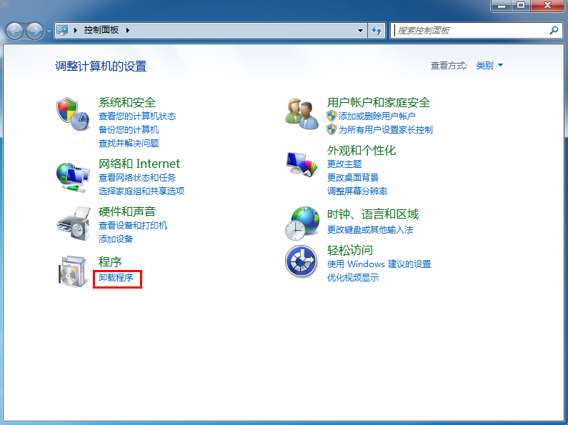Open Appearance and Personalization monitor icon

click(x=302, y=164)
